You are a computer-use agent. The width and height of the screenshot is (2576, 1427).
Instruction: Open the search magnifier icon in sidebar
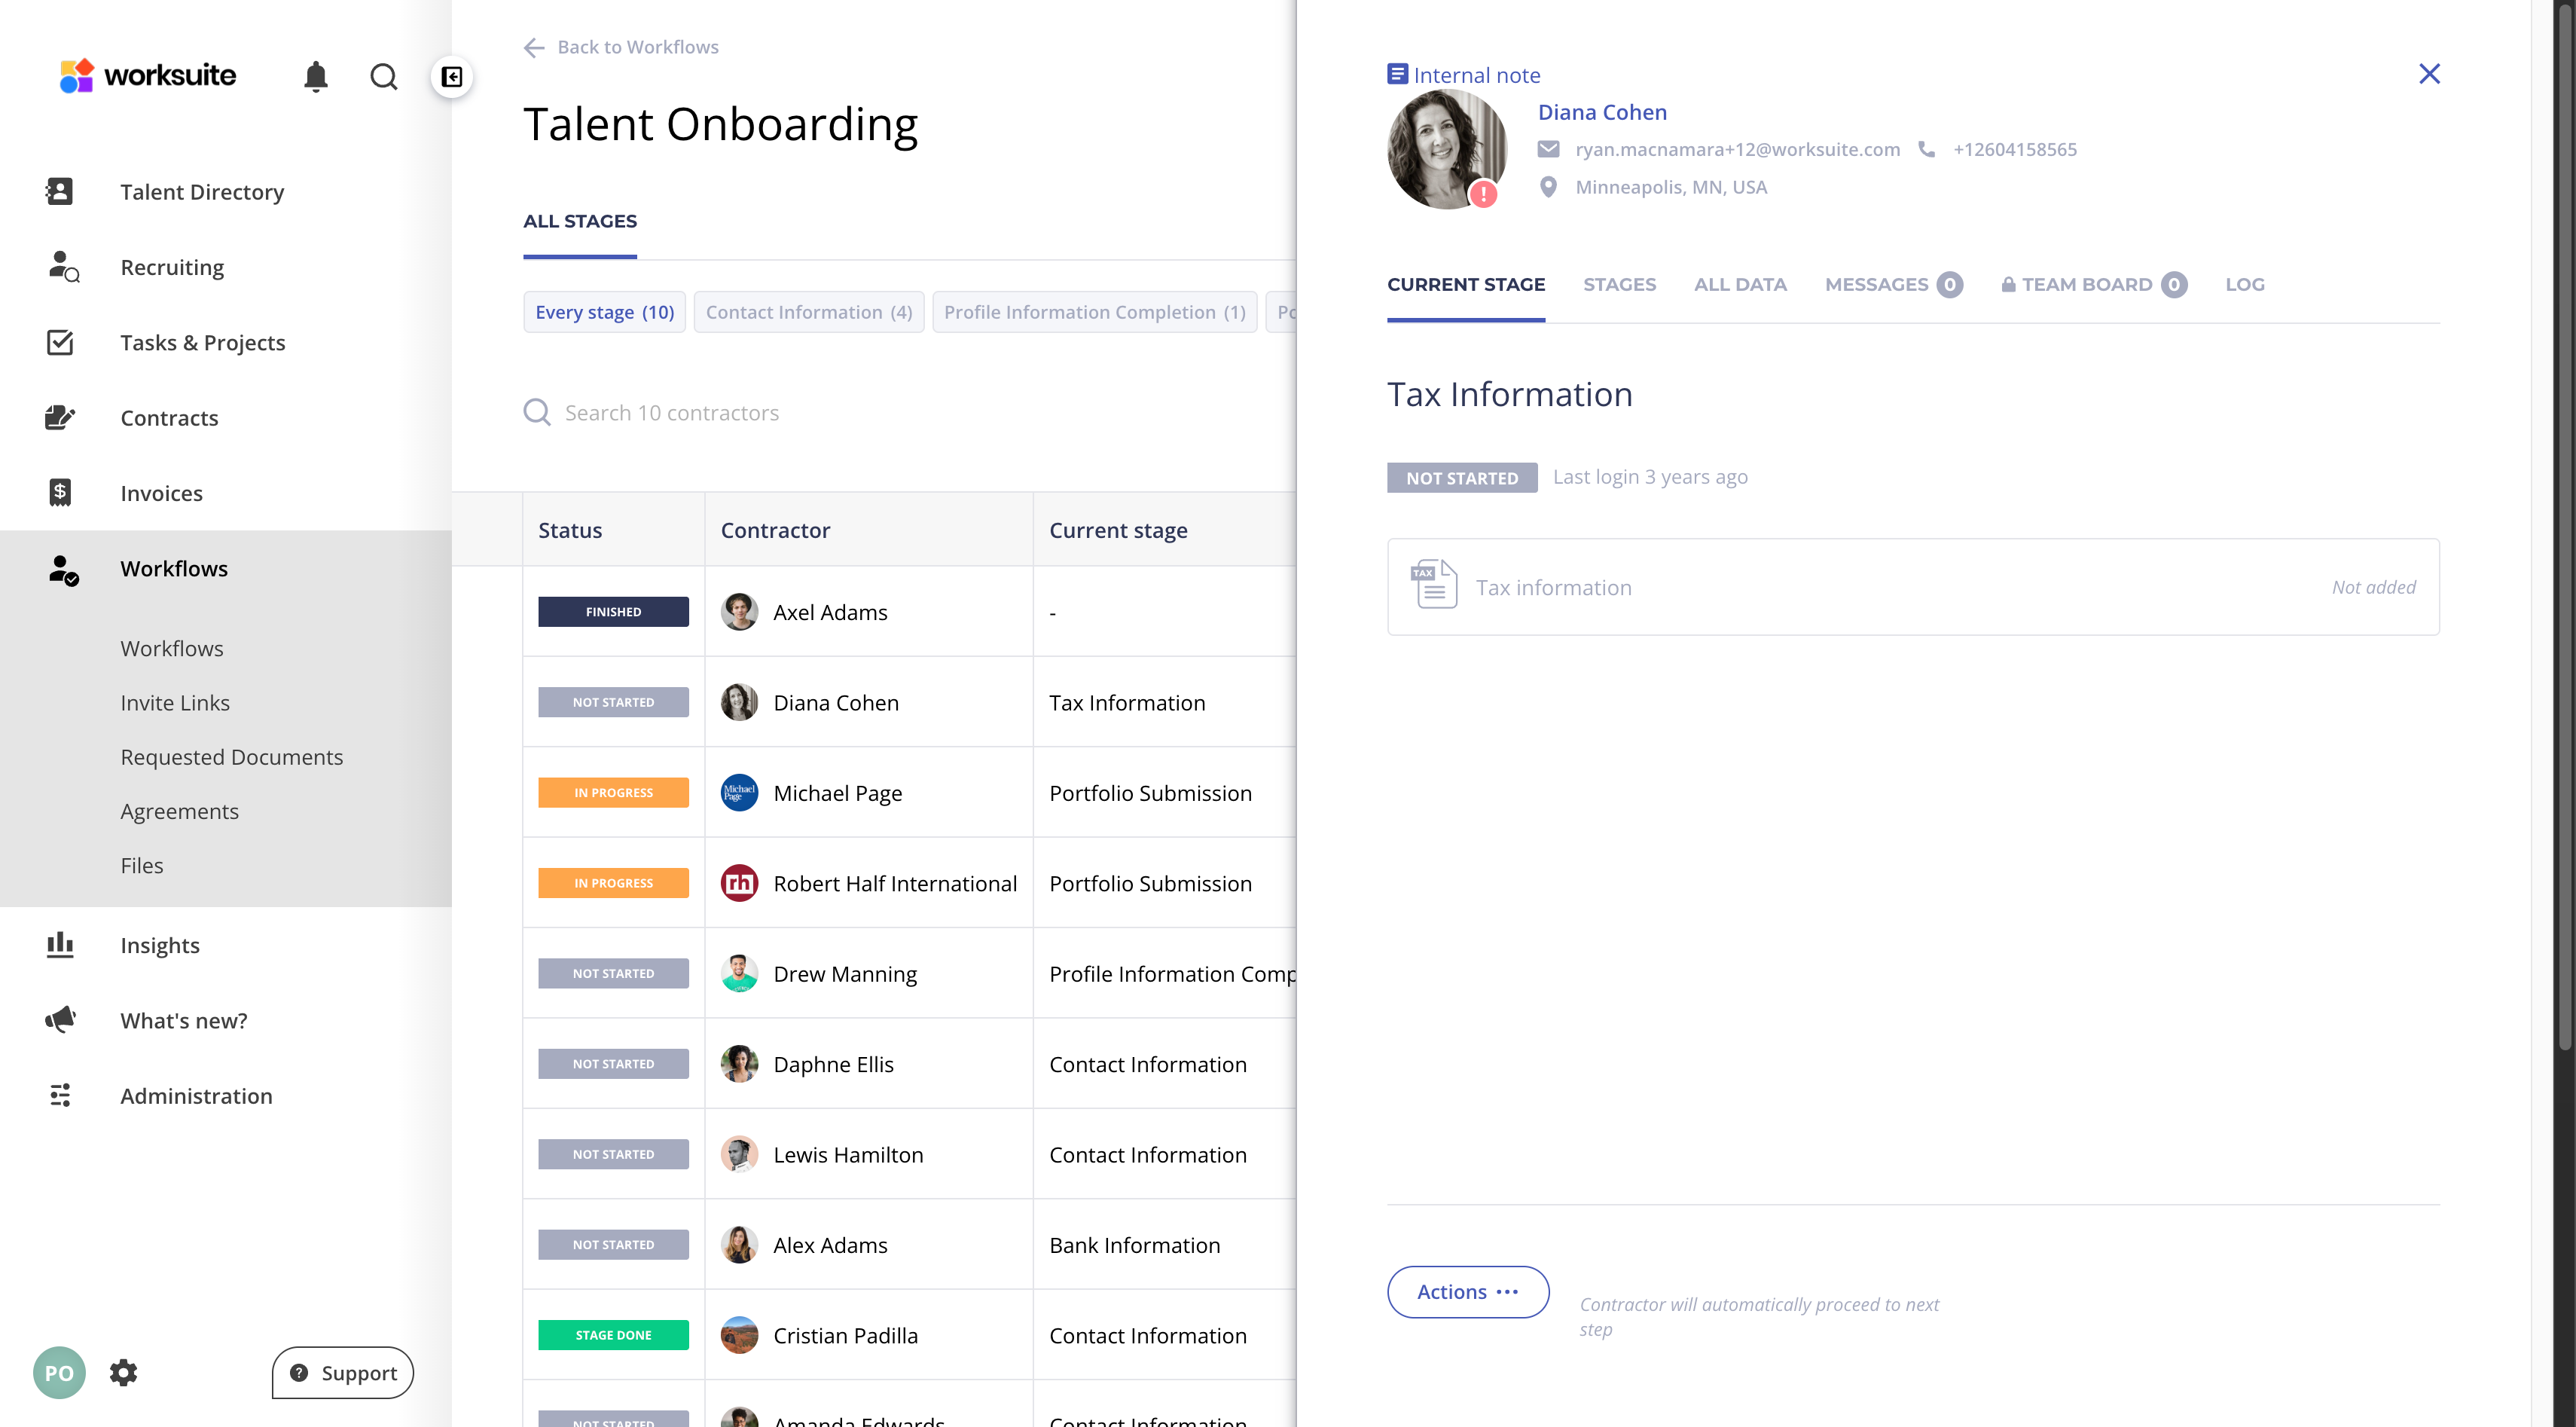384,77
